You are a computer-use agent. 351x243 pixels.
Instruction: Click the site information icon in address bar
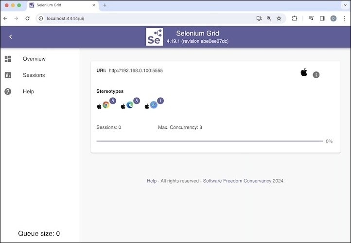41,18
